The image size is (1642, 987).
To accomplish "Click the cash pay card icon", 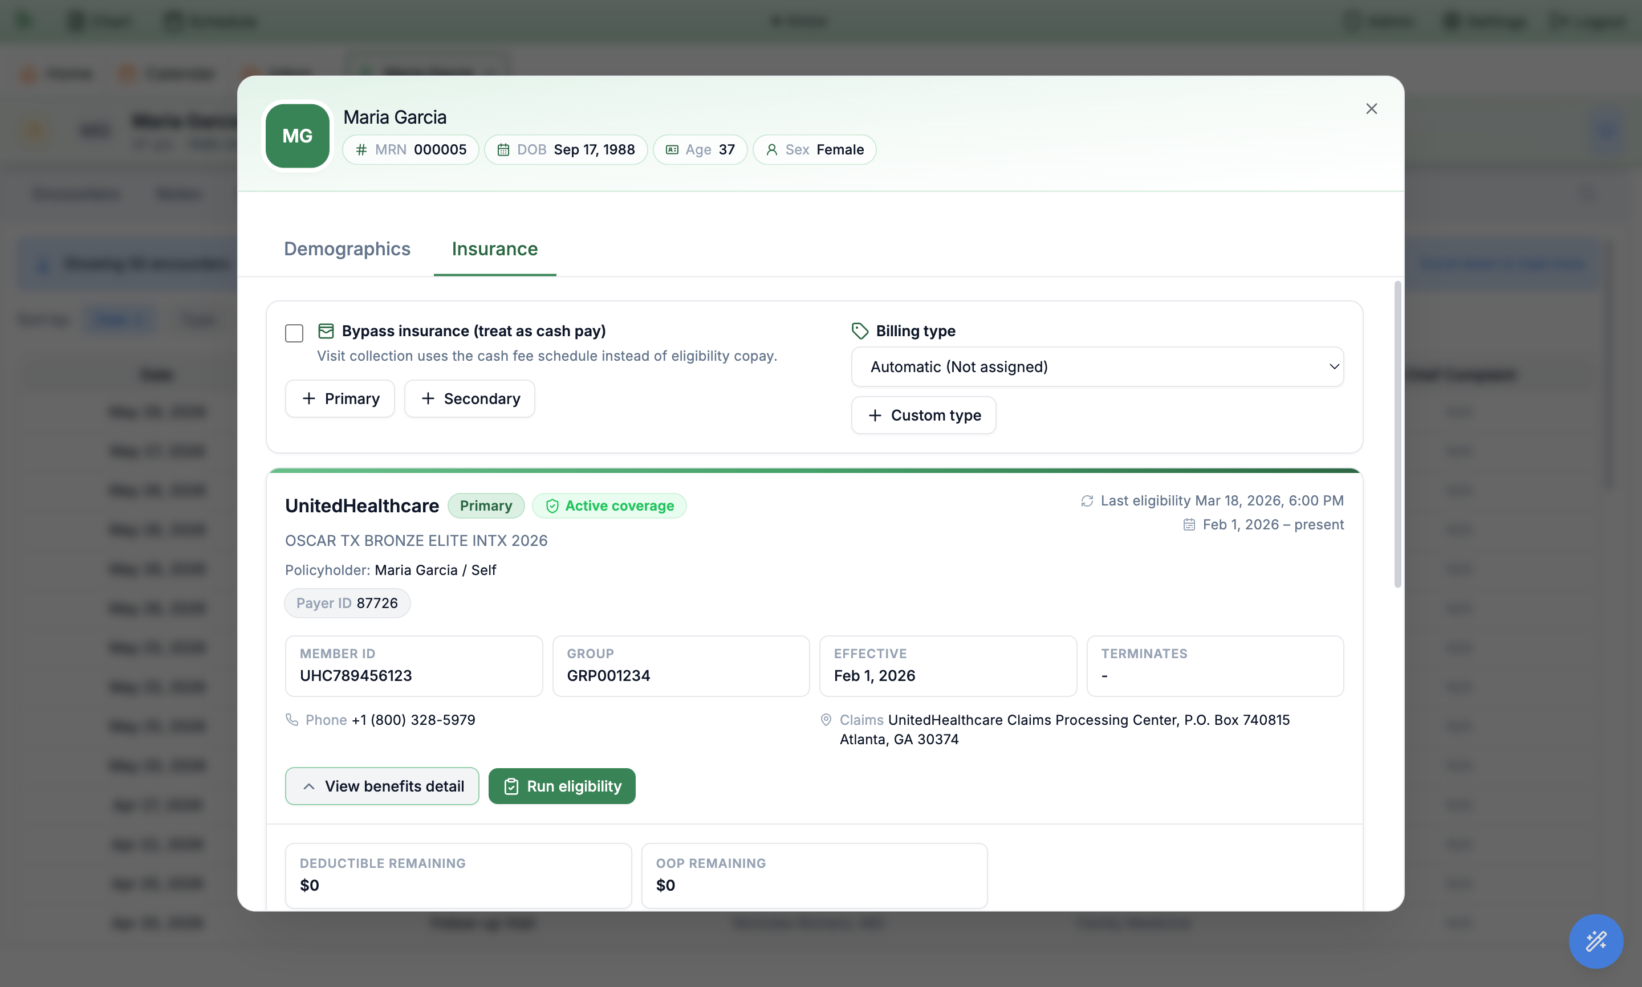I will 326,331.
